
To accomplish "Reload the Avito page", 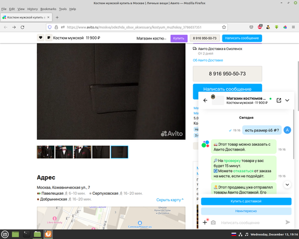I will (x=23, y=27).
